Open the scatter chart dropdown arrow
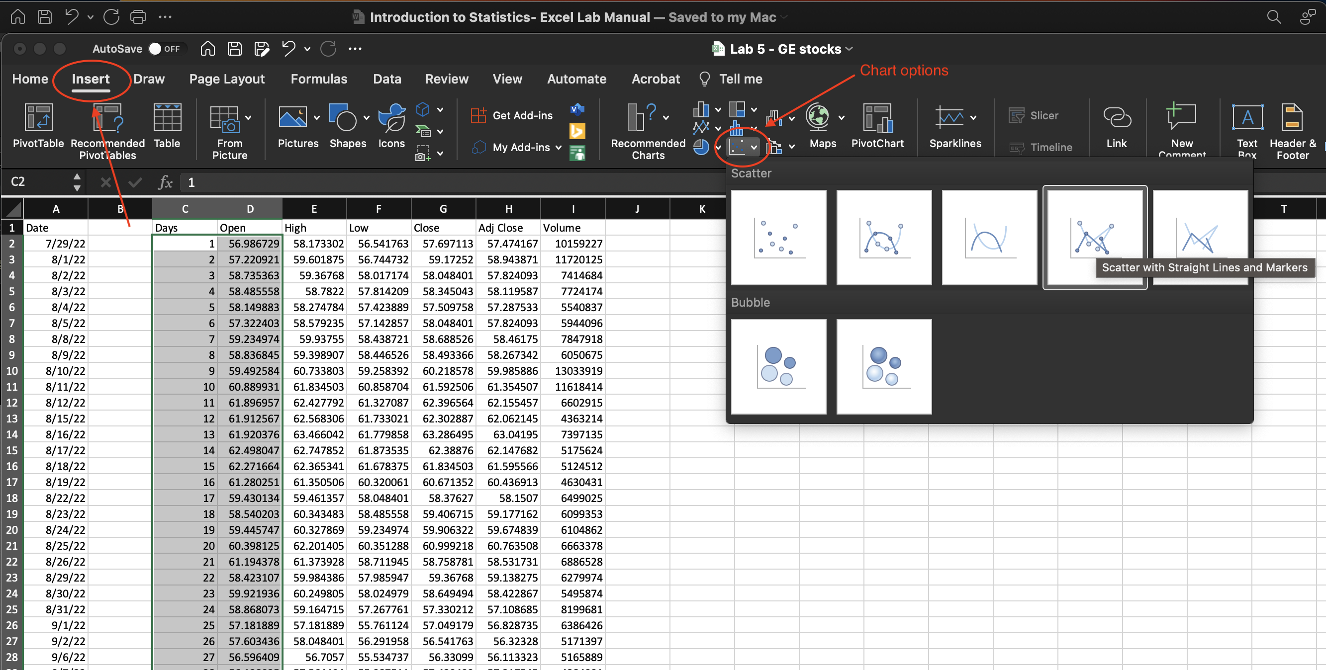 754,148
